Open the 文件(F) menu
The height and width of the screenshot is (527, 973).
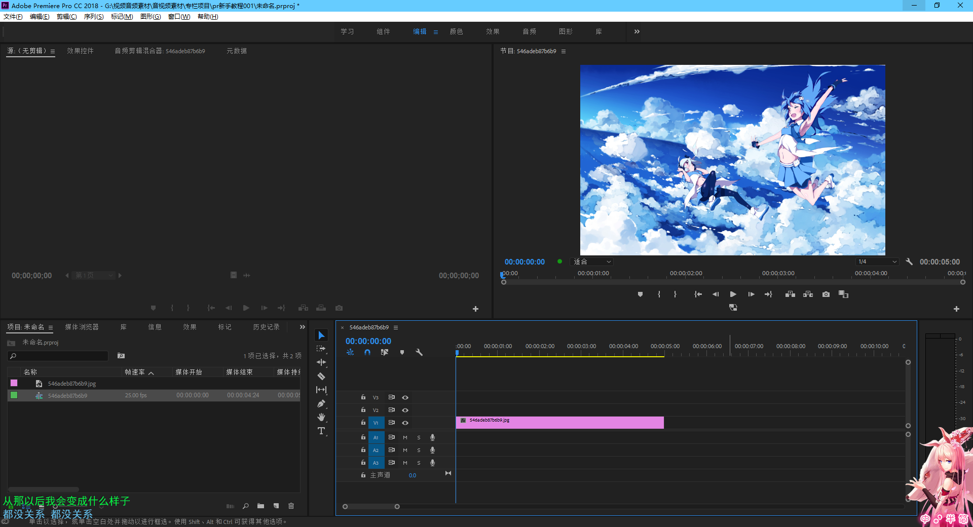[x=13, y=17]
